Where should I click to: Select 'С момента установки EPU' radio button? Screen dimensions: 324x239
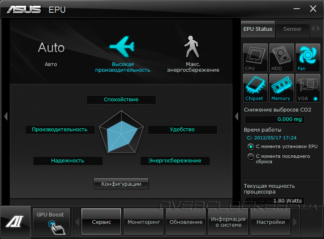click(x=250, y=147)
